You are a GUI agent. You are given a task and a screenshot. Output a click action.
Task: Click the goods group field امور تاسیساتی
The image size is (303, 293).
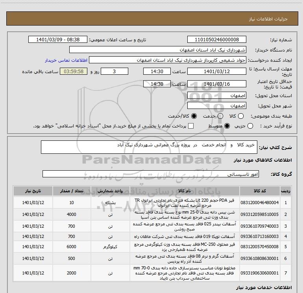pyautogui.click(x=151, y=174)
